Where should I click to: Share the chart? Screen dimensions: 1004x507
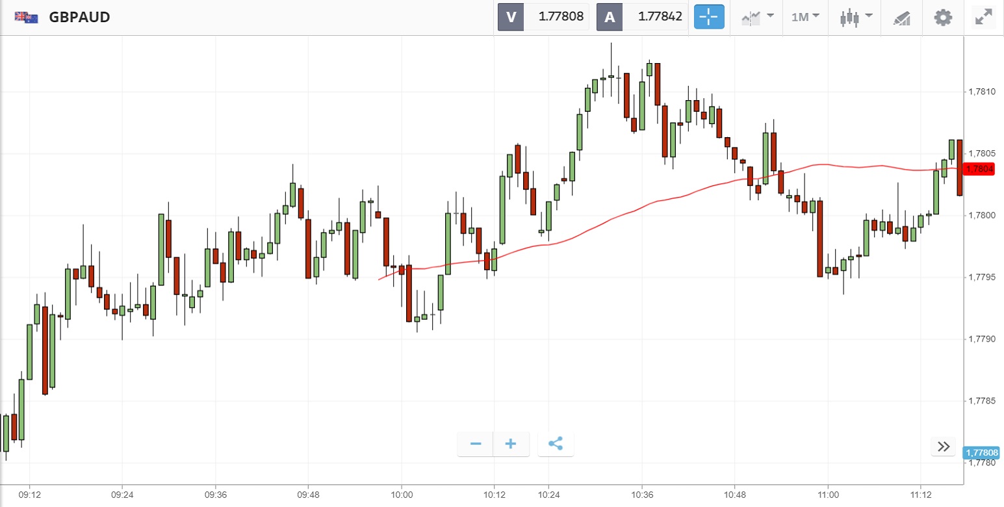556,444
